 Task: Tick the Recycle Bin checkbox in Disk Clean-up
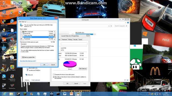21,34
